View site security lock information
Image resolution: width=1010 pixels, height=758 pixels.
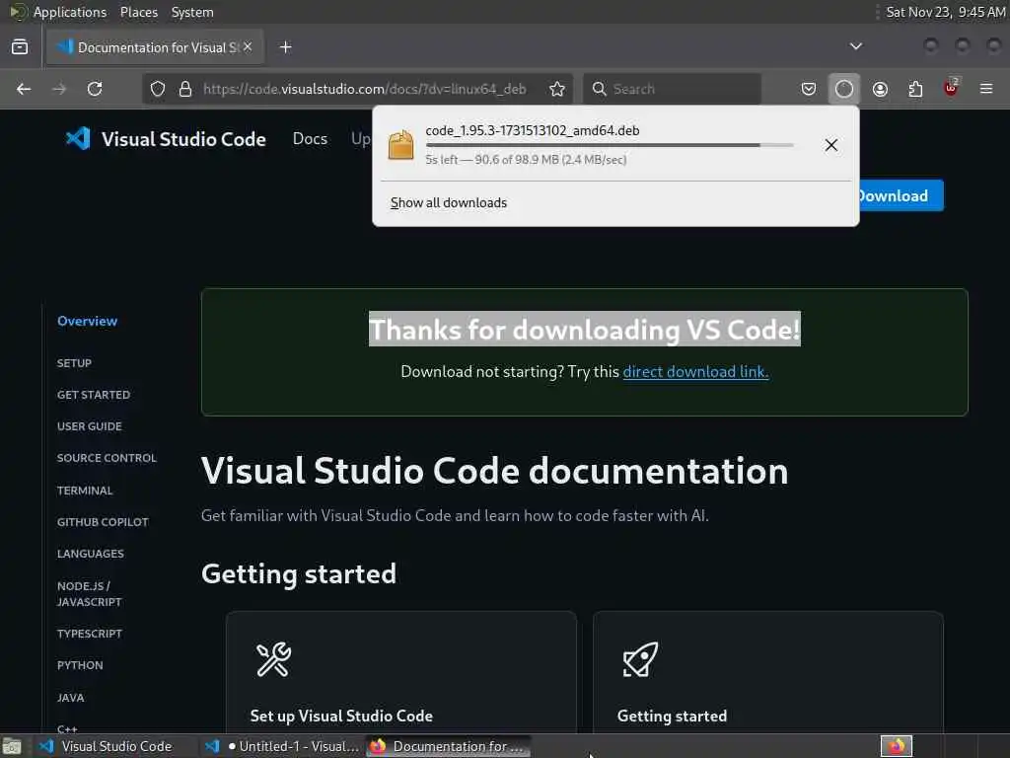click(x=185, y=89)
